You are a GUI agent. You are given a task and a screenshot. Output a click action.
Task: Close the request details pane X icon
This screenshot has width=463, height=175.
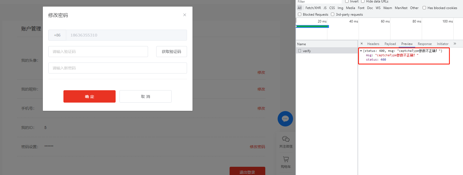362,44
